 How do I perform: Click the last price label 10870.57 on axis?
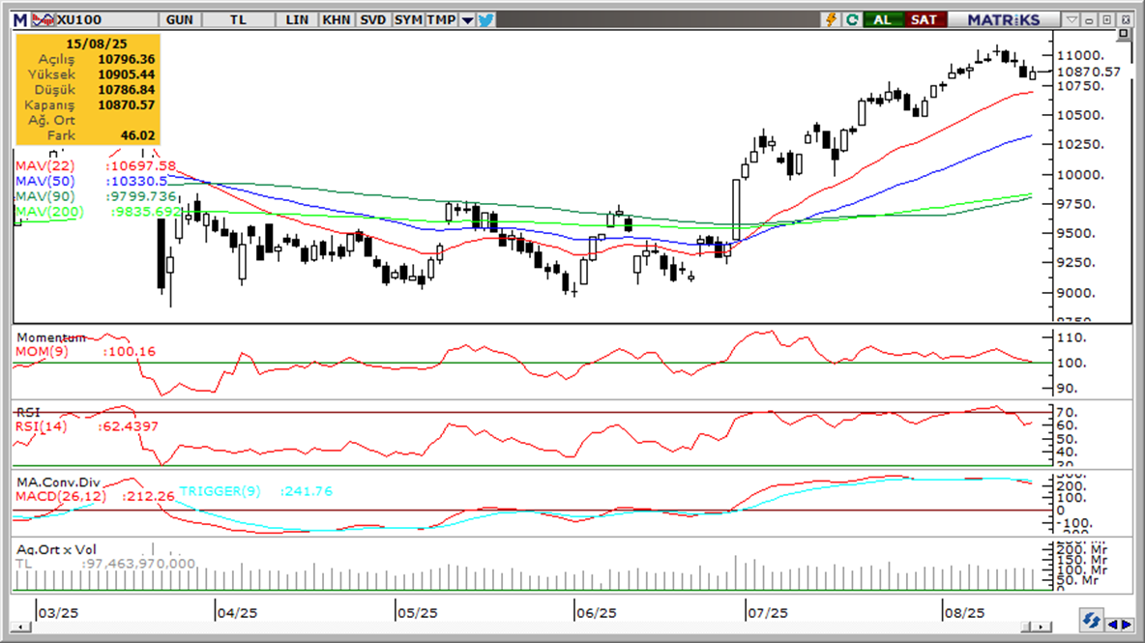(x=1089, y=72)
